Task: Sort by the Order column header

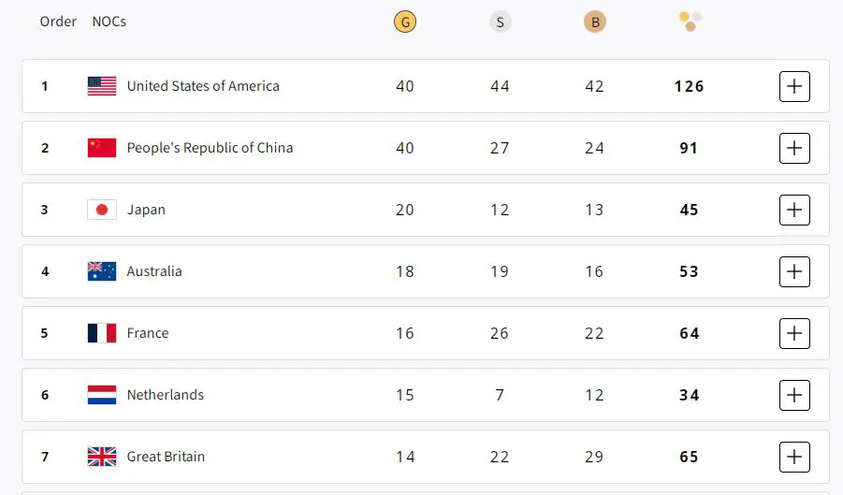Action: pyautogui.click(x=58, y=22)
